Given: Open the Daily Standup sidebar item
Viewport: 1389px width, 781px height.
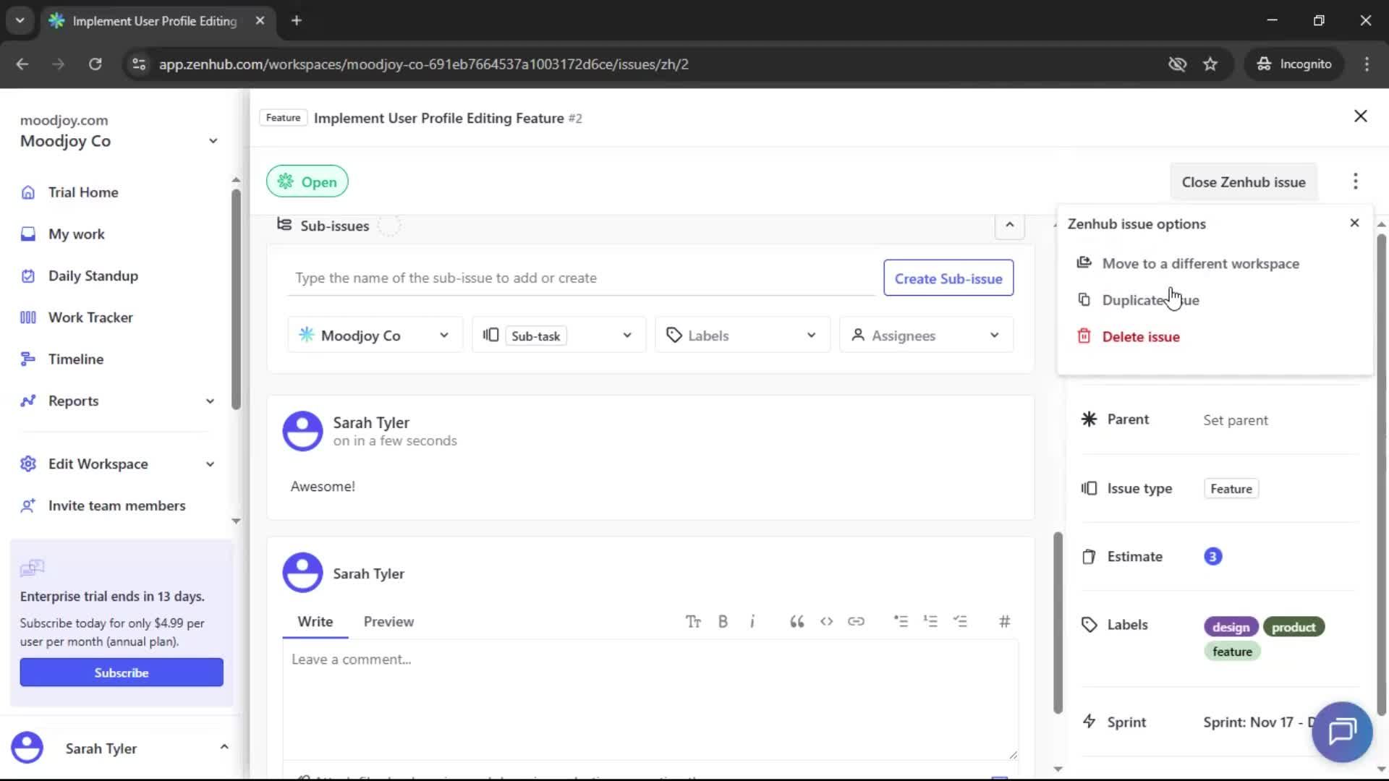Looking at the screenshot, I should coord(93,276).
